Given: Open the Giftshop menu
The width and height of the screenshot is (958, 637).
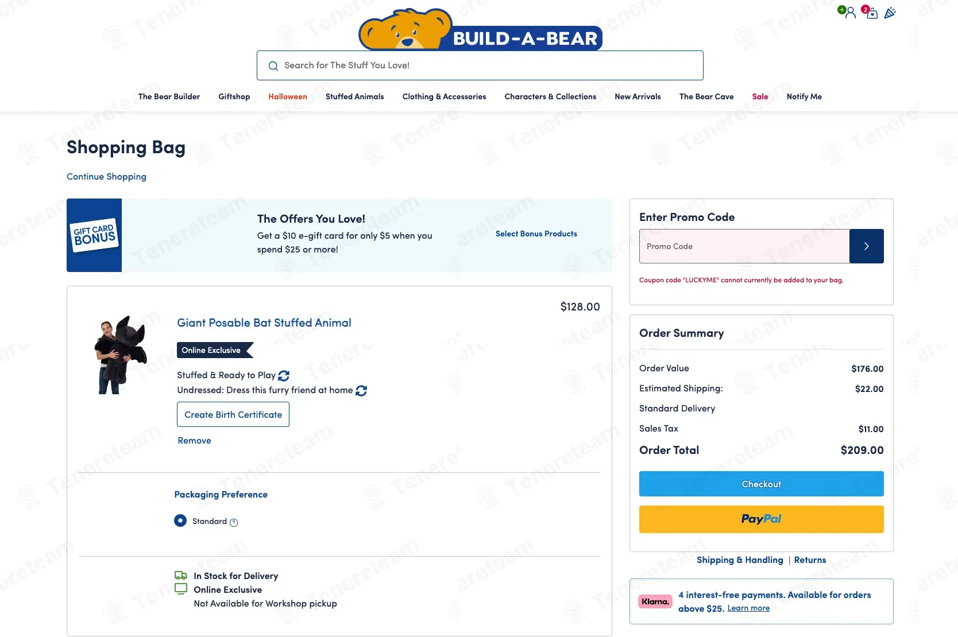Looking at the screenshot, I should [x=234, y=96].
